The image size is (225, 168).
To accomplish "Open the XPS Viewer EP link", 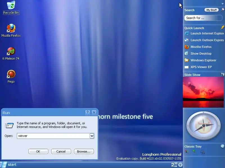I will click(201, 67).
